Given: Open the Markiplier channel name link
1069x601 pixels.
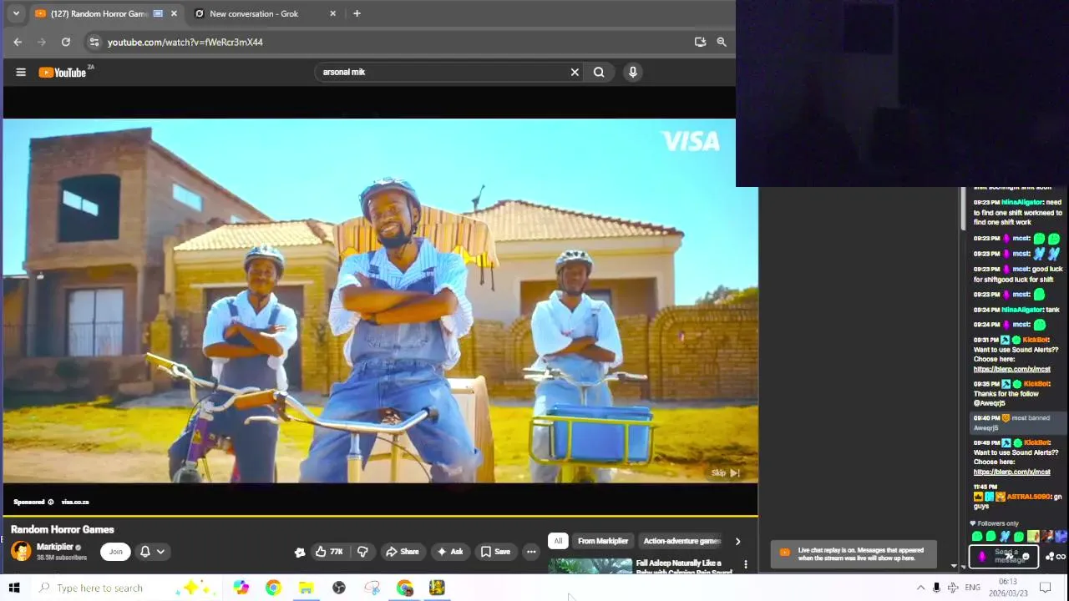Looking at the screenshot, I should pyautogui.click(x=54, y=547).
